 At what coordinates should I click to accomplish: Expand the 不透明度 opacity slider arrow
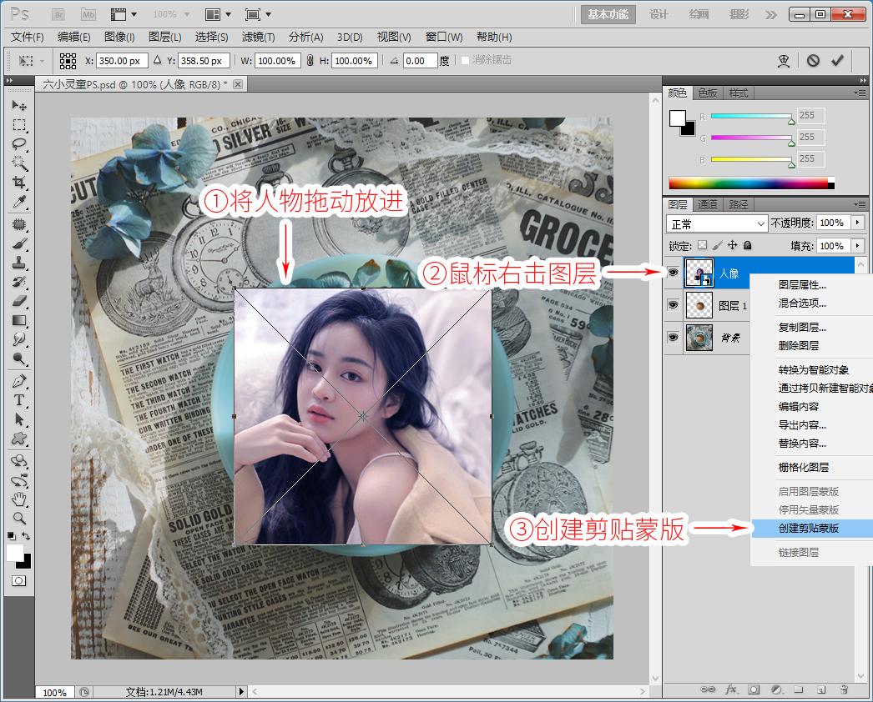coord(856,223)
